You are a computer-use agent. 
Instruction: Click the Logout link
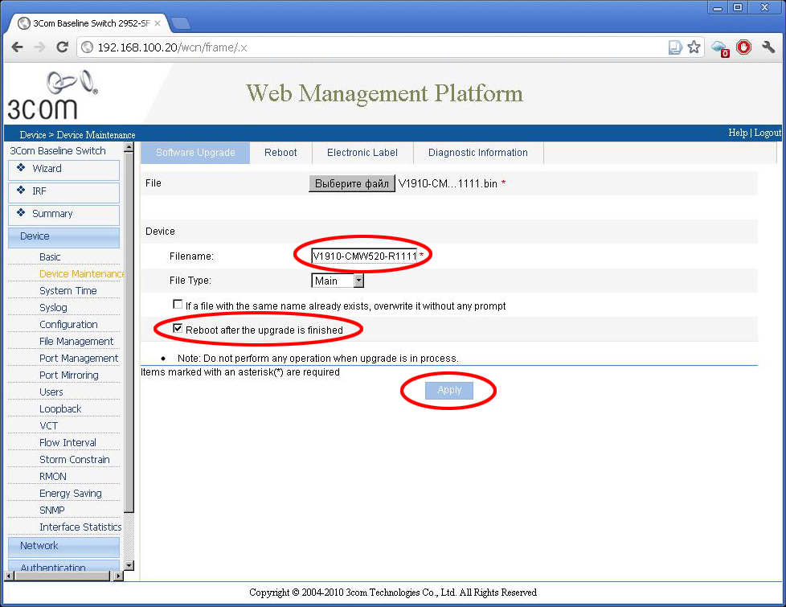[x=768, y=133]
